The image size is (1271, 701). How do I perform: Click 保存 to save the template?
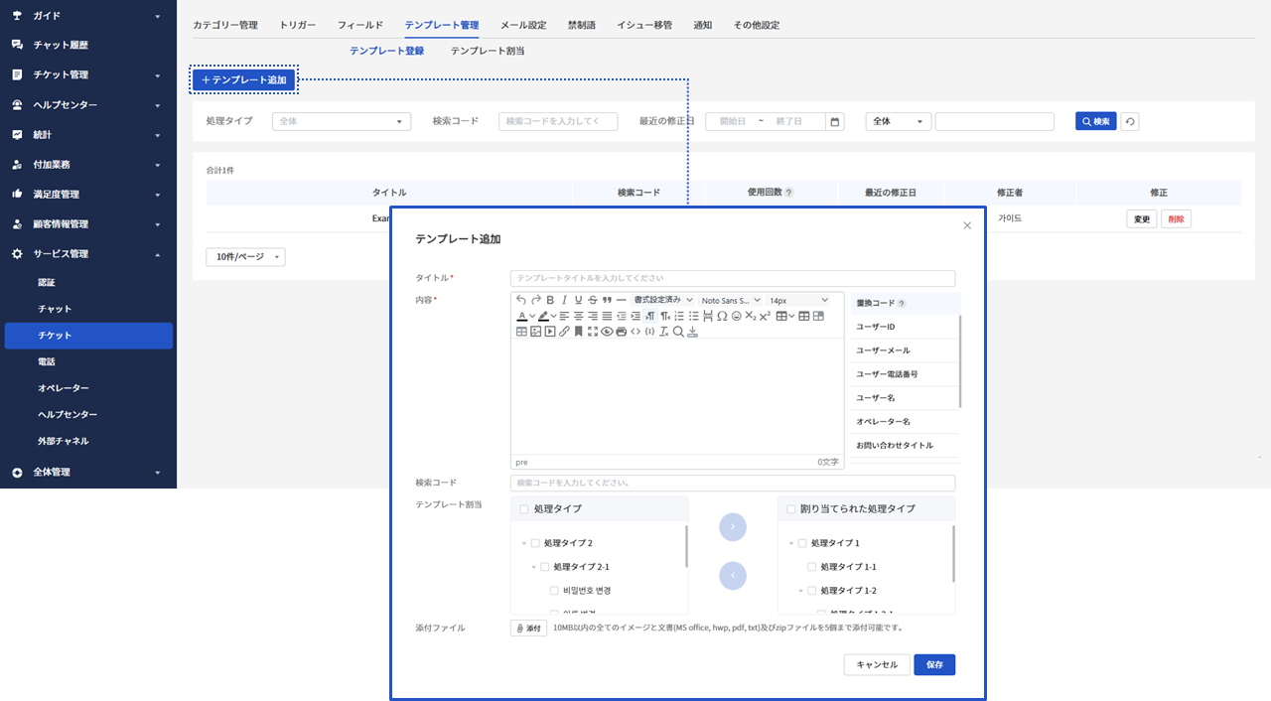point(934,665)
